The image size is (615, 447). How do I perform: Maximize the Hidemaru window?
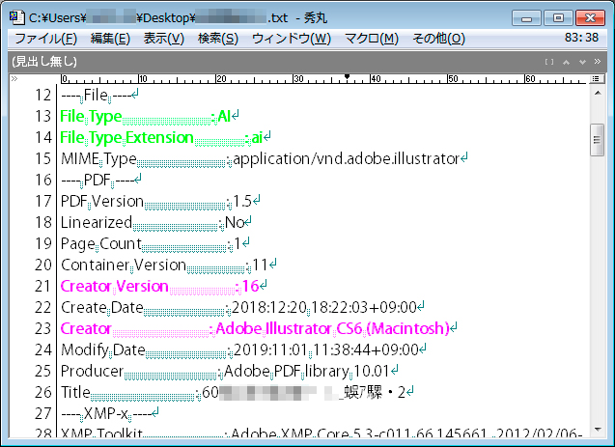point(558,18)
